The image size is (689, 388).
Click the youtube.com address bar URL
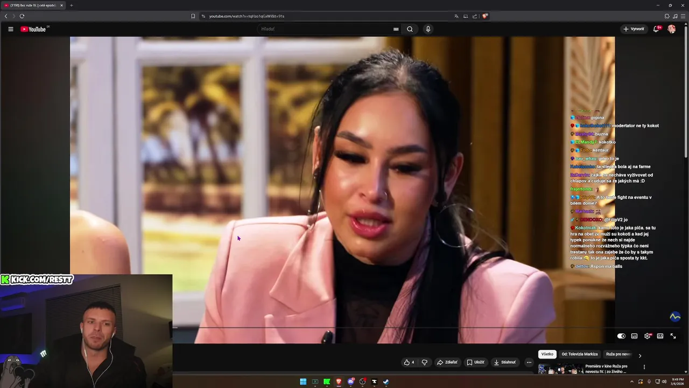[x=247, y=16]
